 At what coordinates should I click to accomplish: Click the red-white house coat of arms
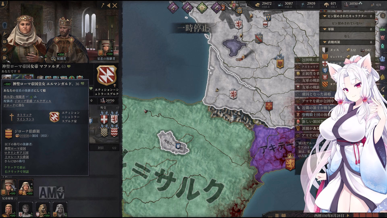[x=106, y=75]
